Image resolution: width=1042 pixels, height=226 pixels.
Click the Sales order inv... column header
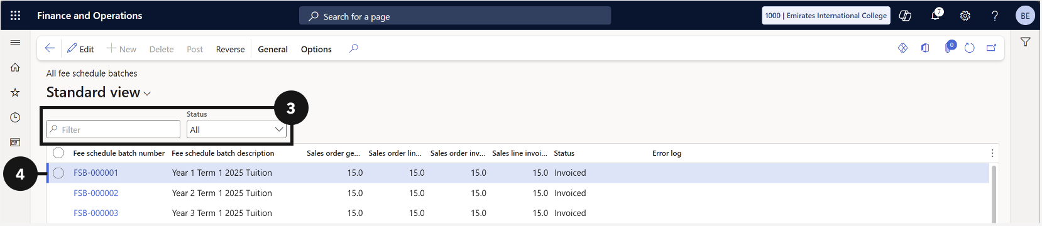click(458, 153)
